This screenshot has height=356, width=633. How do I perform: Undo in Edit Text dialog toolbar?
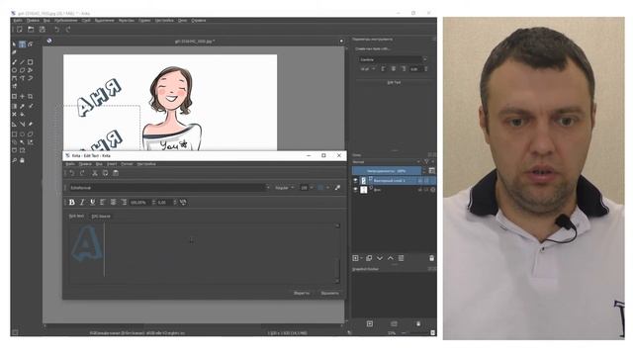point(72,173)
